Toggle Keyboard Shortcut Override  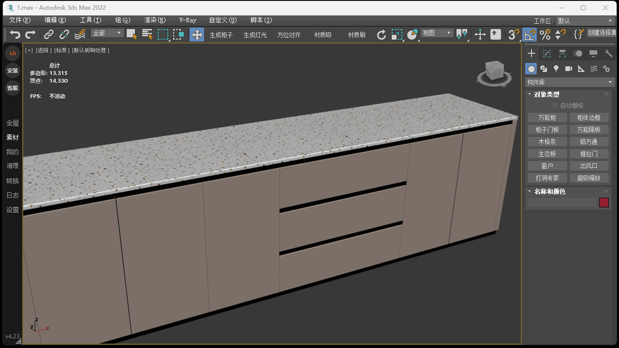(496, 34)
